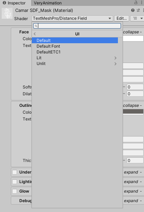Switch to the VeryAnimation tab
Screen dimensions: 144x212
click(48, 3)
